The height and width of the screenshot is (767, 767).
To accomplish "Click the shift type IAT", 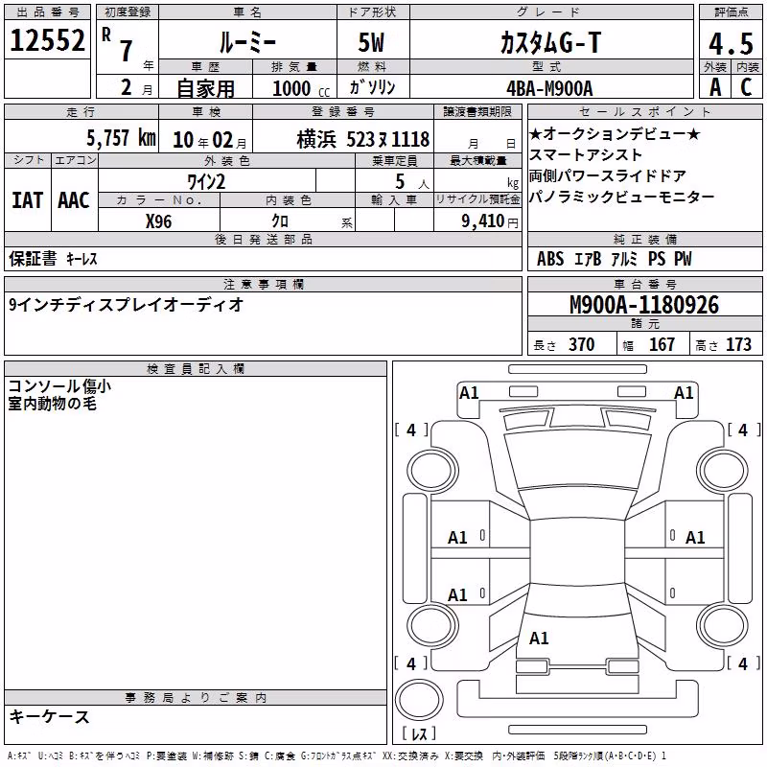I will [x=28, y=200].
